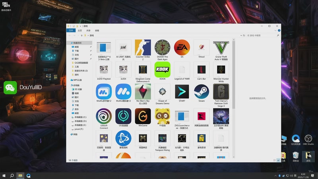Open 3D objects in the sidebar
The width and height of the screenshot is (318, 179).
[77, 89]
